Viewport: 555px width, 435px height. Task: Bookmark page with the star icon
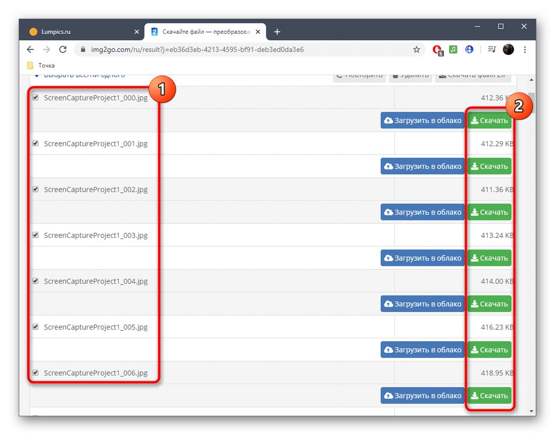[x=417, y=50]
